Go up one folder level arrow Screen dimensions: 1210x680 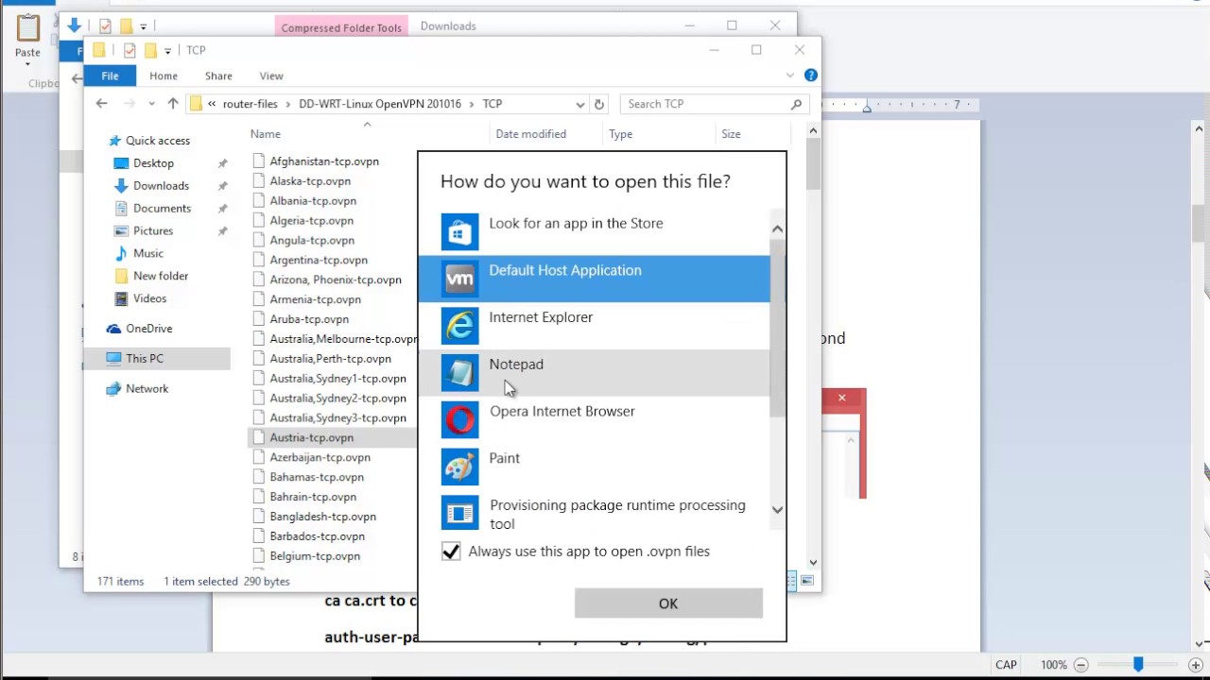172,104
